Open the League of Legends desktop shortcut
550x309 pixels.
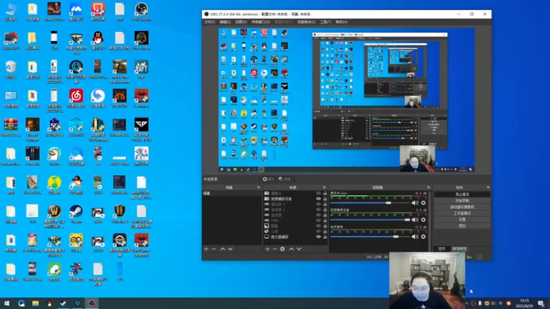(98, 129)
